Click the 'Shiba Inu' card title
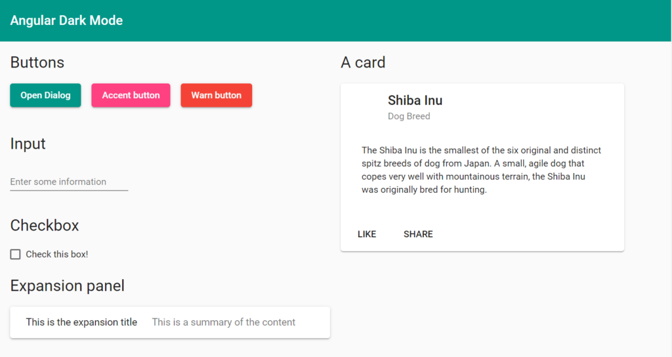672x357 pixels. pos(415,100)
